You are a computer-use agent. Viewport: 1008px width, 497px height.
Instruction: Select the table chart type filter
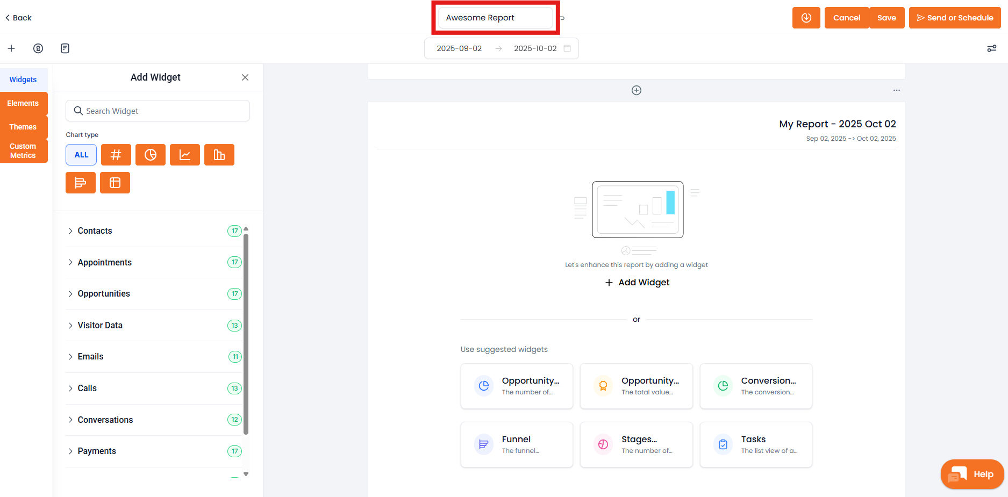pyautogui.click(x=115, y=183)
